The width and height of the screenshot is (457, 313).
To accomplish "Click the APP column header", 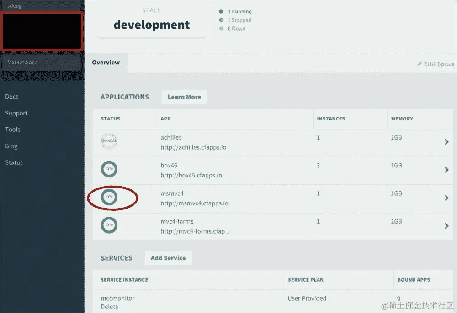I will pos(165,119).
